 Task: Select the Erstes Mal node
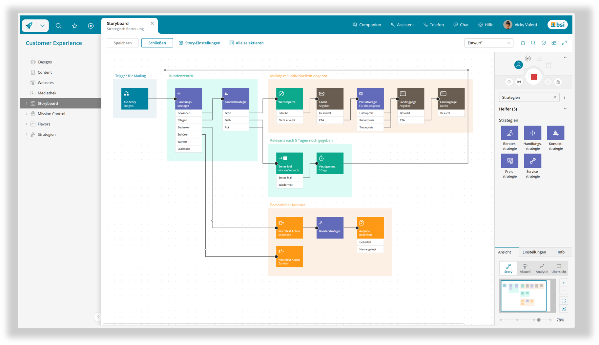coord(289,163)
